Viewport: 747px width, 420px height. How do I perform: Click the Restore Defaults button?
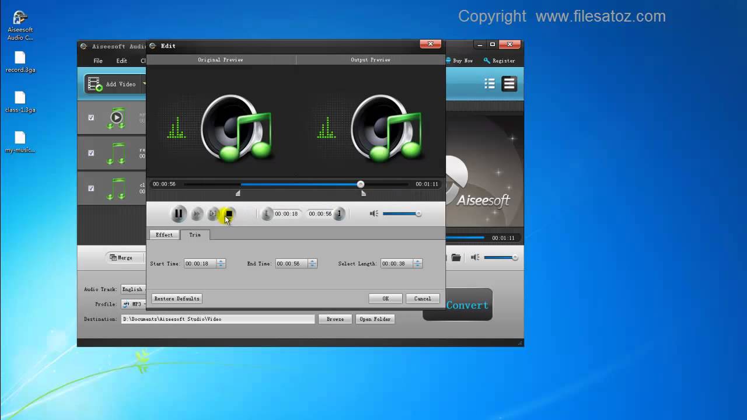(177, 299)
